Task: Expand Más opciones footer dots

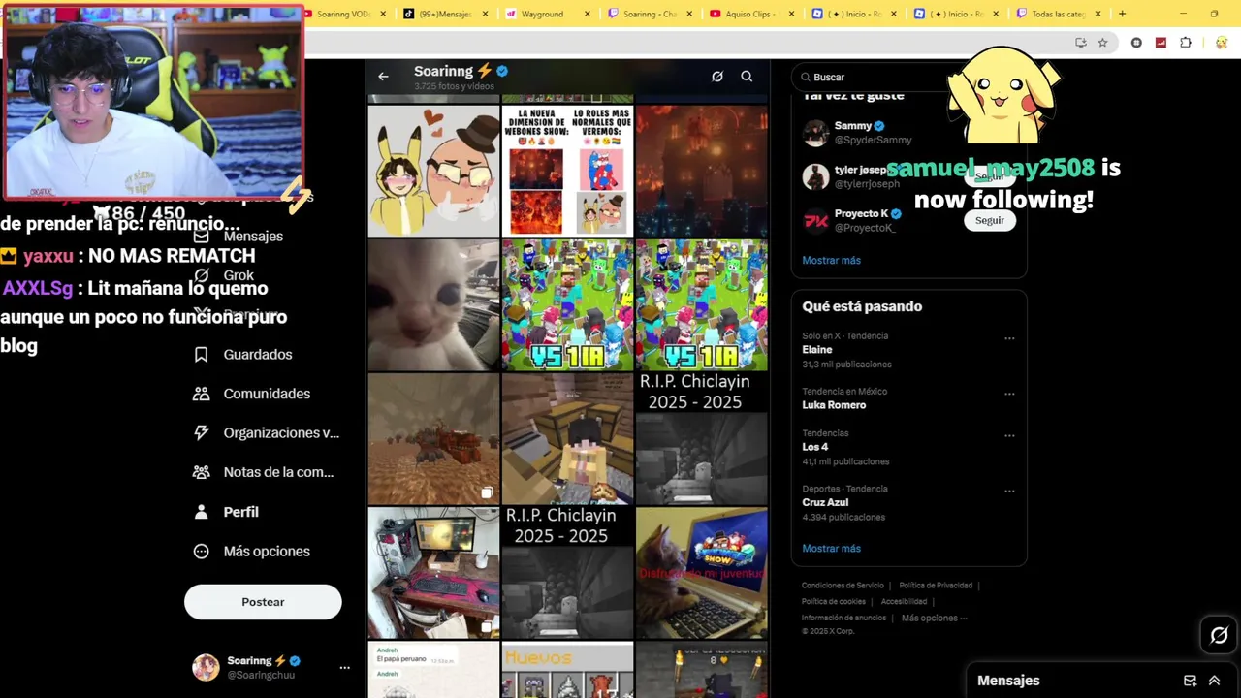Action: 934,619
